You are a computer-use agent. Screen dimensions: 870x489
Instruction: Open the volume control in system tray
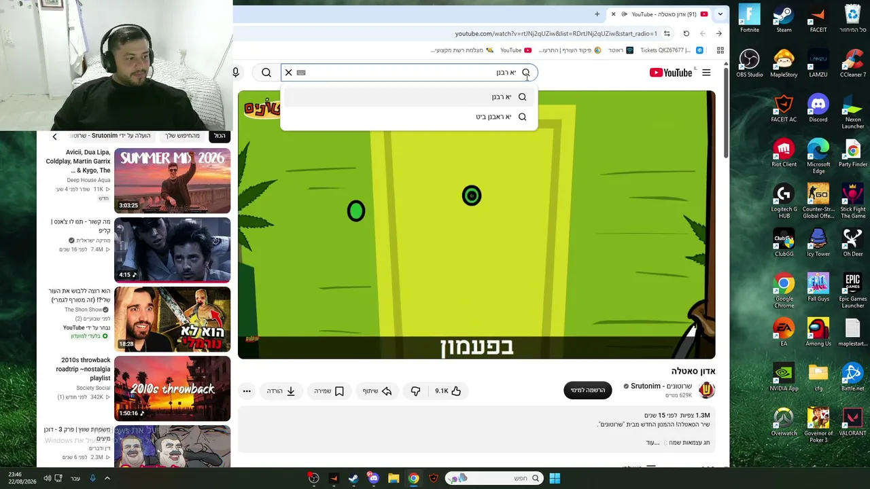47,478
